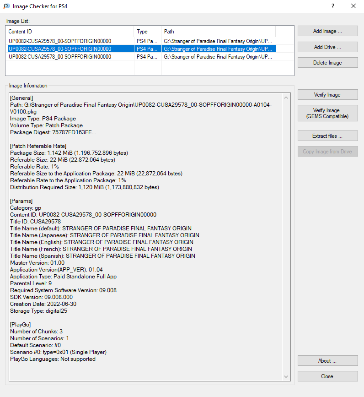Delete the selected image

[327, 63]
